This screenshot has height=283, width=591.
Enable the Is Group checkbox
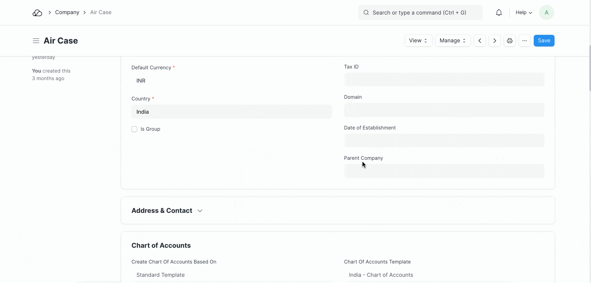(x=134, y=129)
